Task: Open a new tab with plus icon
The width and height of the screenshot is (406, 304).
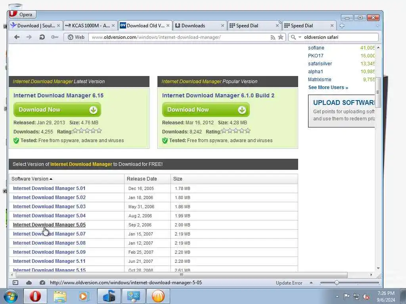Action: pyautogui.click(x=342, y=26)
